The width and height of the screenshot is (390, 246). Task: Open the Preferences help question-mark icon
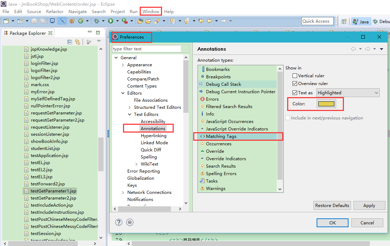click(119, 222)
